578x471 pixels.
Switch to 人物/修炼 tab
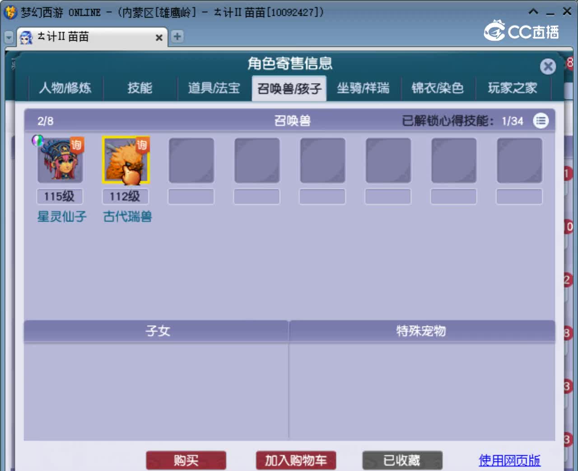click(65, 88)
